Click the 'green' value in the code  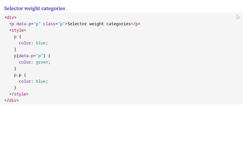click(x=42, y=62)
